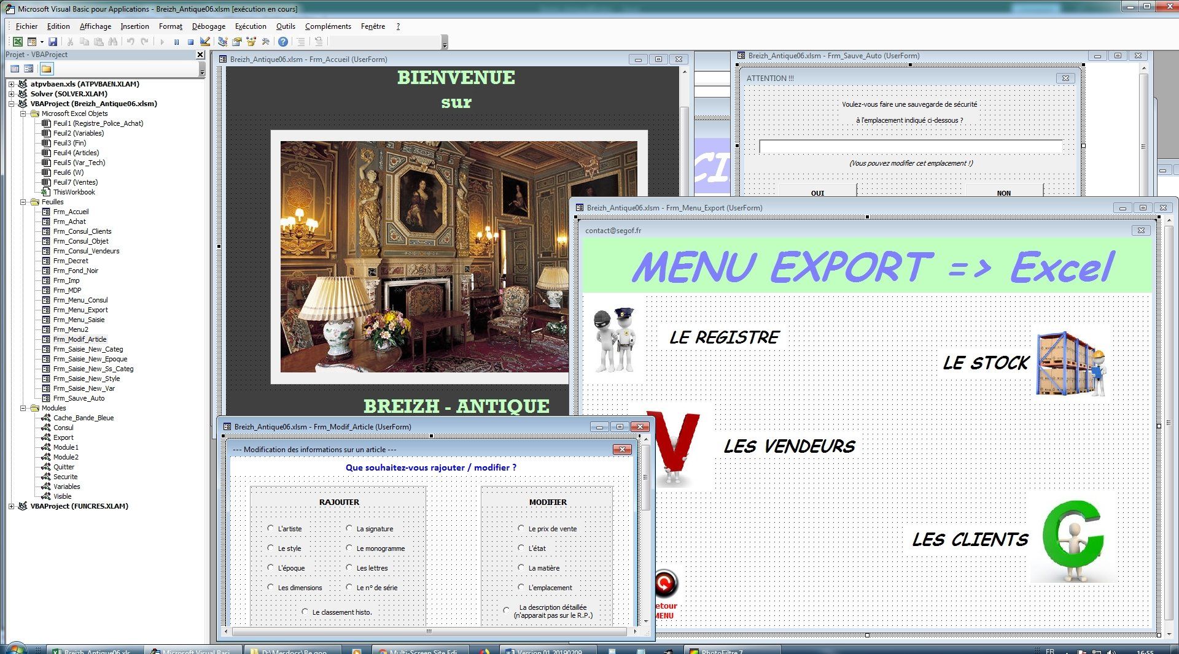Click View Object icon in Project panel

[x=28, y=69]
